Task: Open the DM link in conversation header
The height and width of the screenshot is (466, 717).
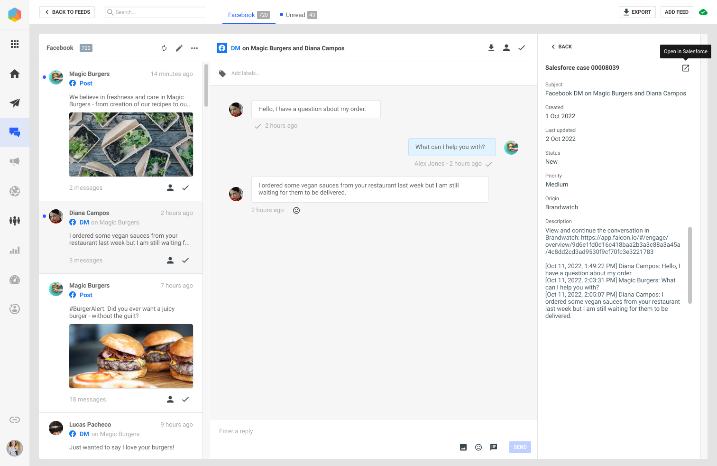Action: (x=236, y=48)
